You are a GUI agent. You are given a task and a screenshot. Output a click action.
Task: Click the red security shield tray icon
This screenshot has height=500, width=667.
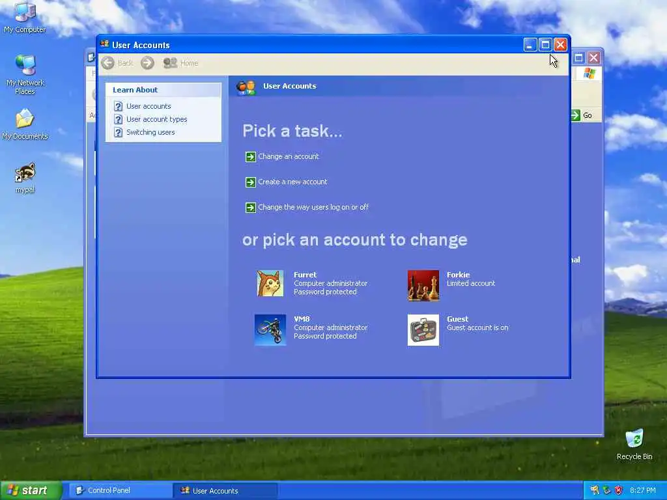(x=619, y=491)
